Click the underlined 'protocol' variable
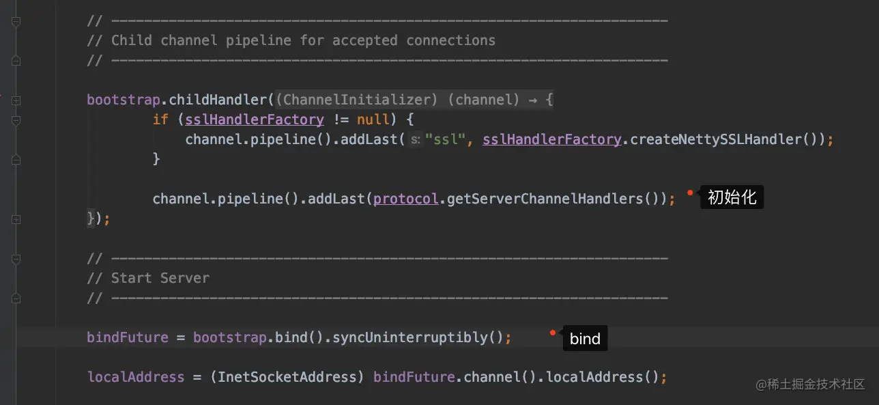 [x=405, y=199]
